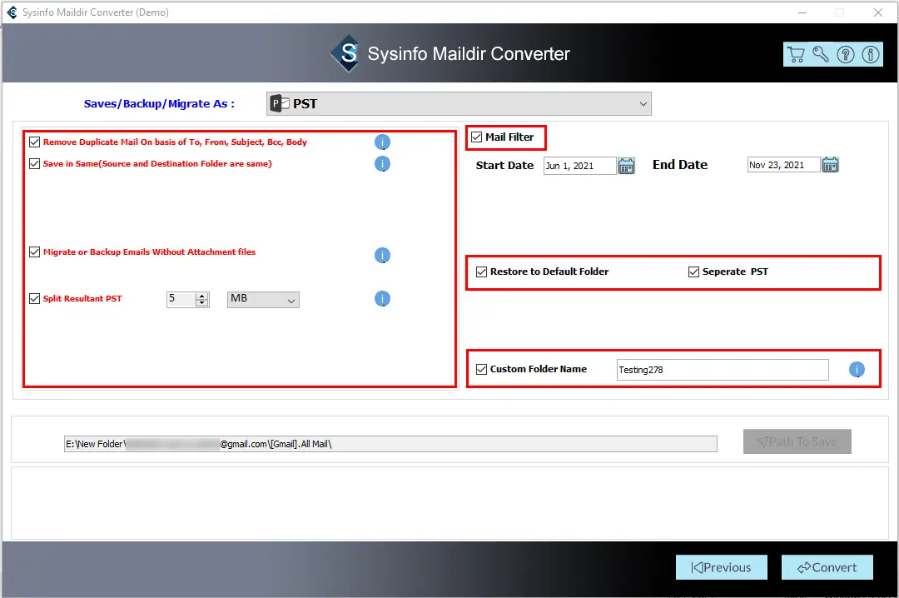Viewport: 899px width, 598px height.
Task: Minimize the Maildir Converter window
Action: click(x=802, y=12)
